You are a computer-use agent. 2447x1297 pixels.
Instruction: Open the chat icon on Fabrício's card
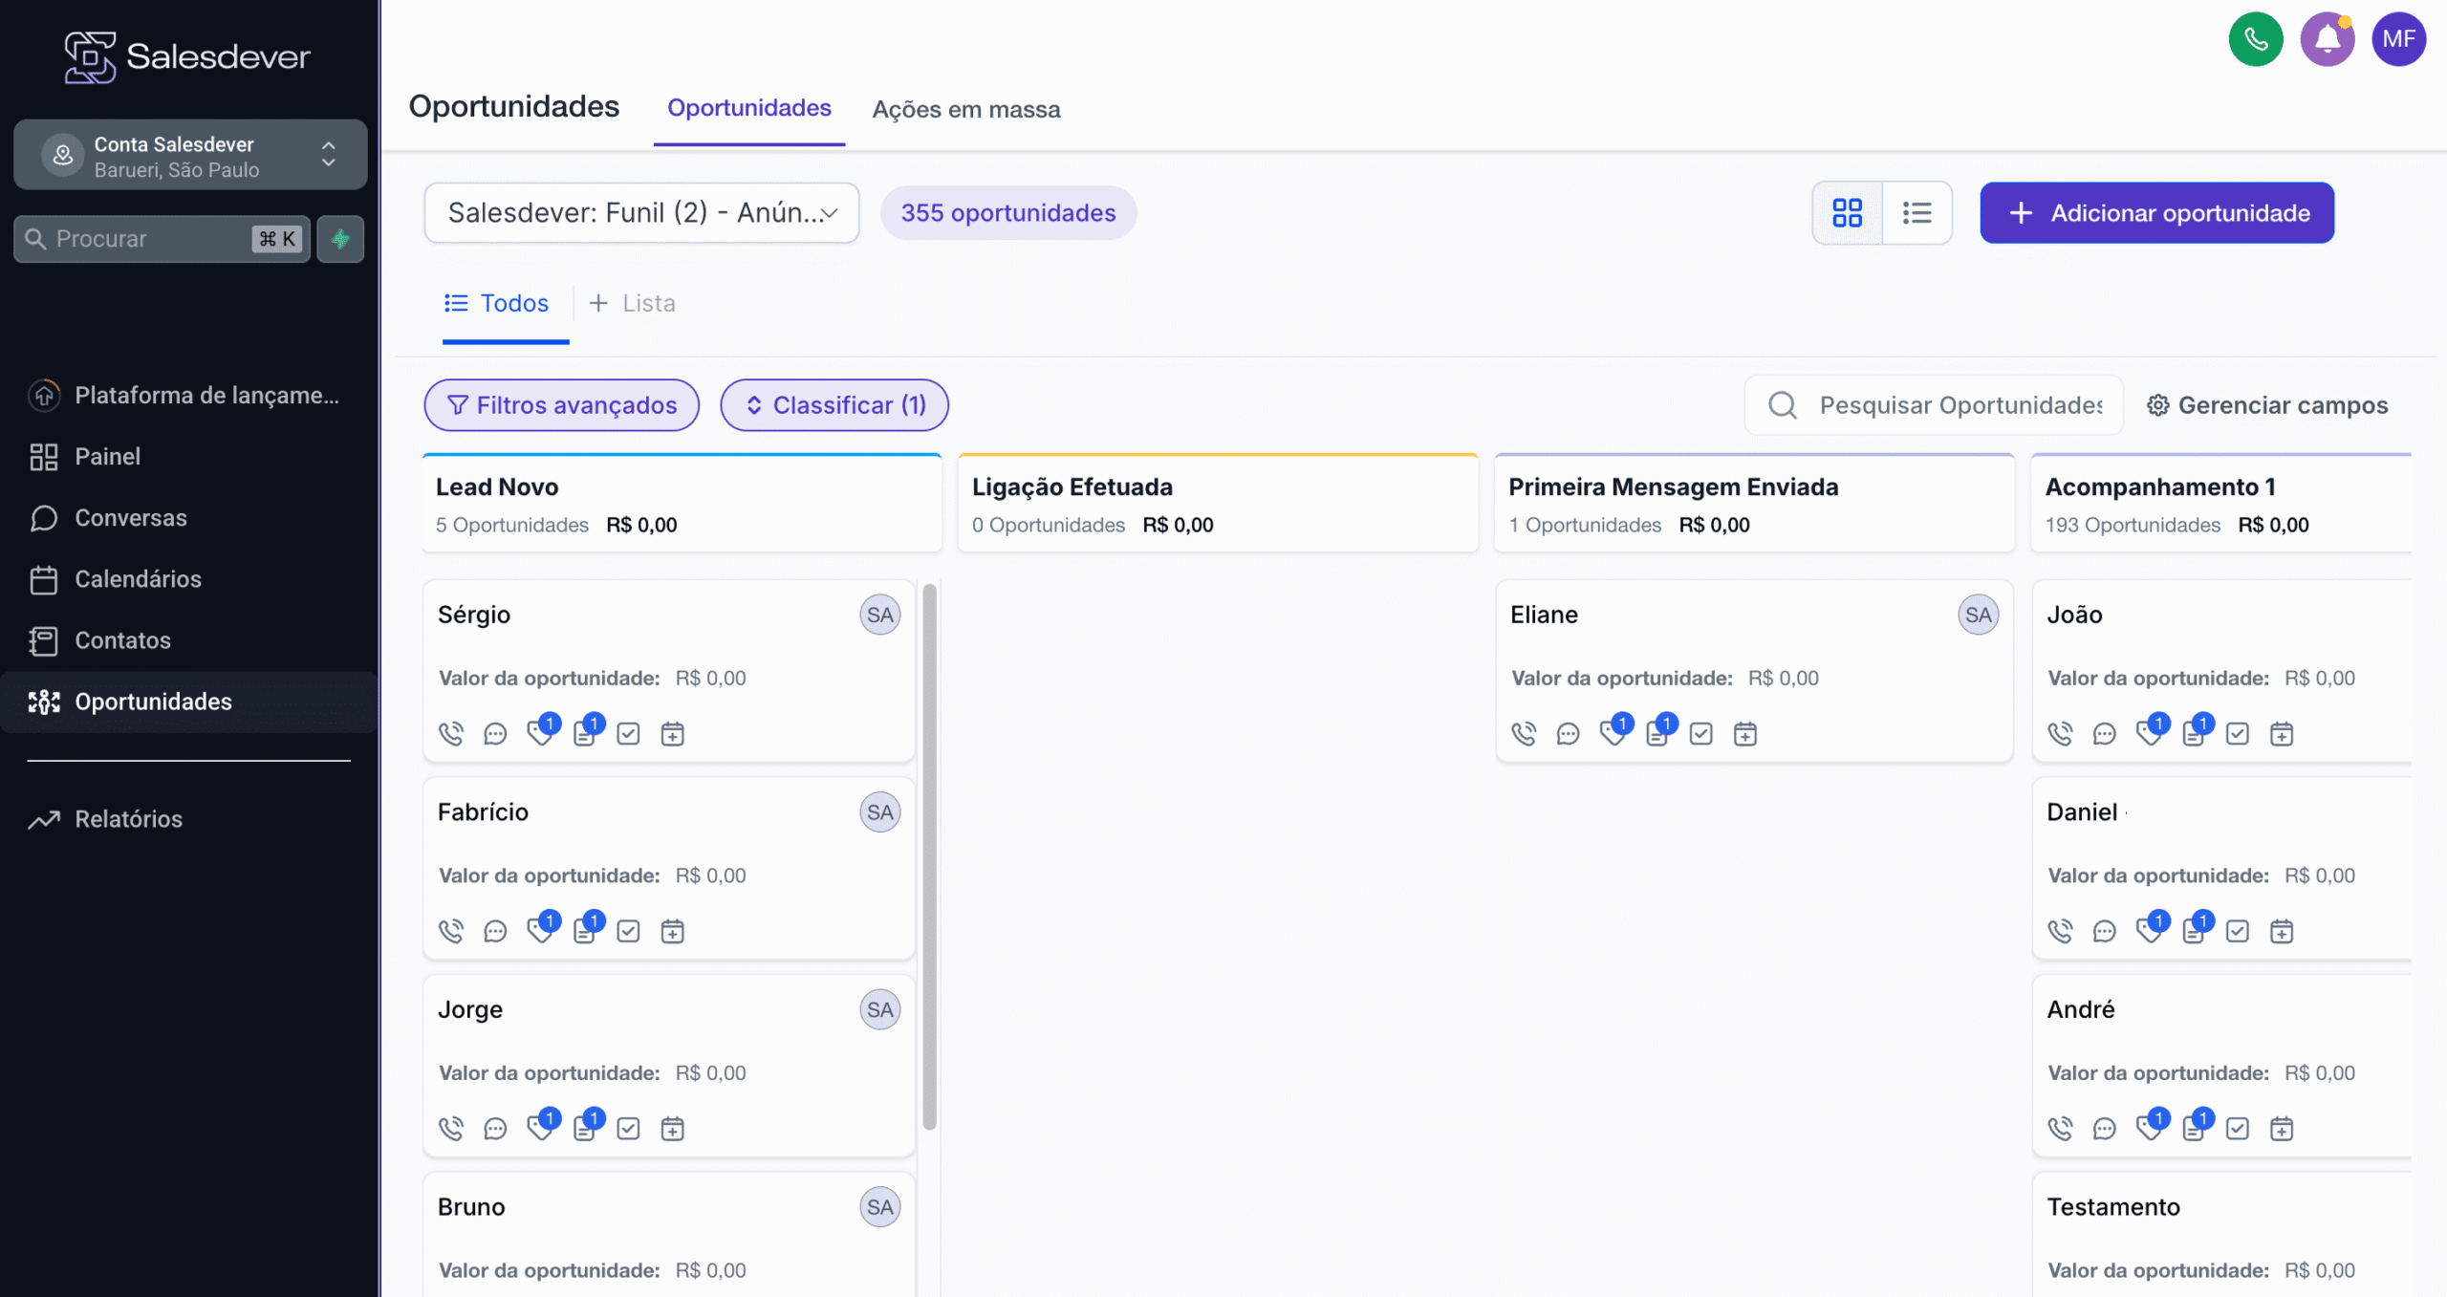point(495,931)
